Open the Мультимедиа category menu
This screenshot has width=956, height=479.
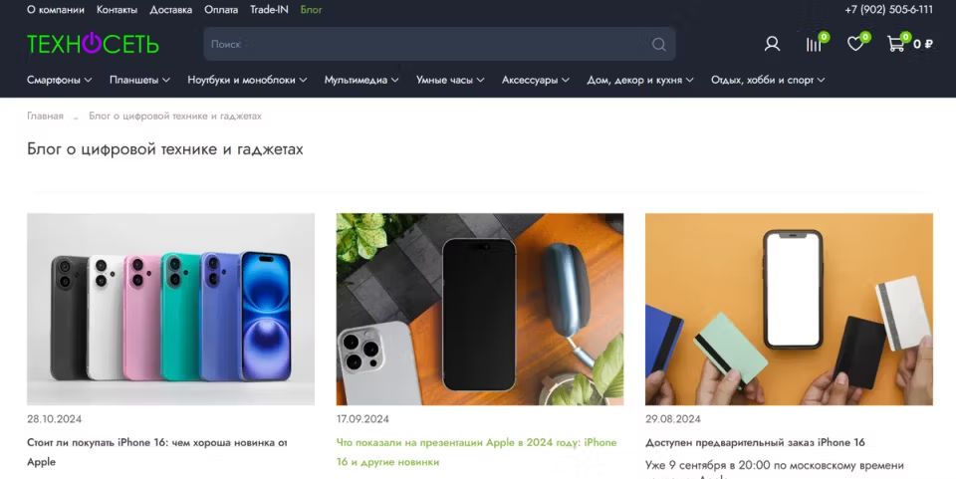click(x=360, y=80)
